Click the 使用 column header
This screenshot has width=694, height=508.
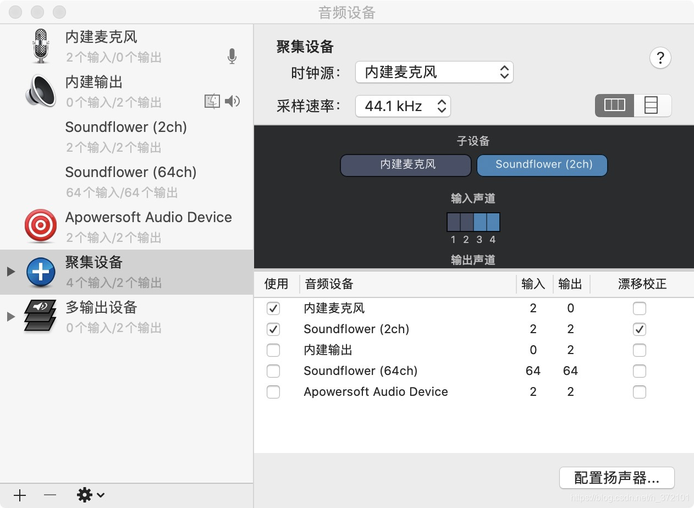coord(276,284)
